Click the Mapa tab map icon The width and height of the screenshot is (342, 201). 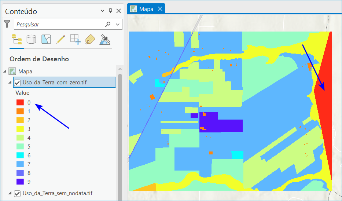(133, 9)
